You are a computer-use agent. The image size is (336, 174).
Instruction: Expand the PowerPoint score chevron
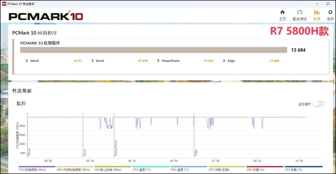click(158, 61)
